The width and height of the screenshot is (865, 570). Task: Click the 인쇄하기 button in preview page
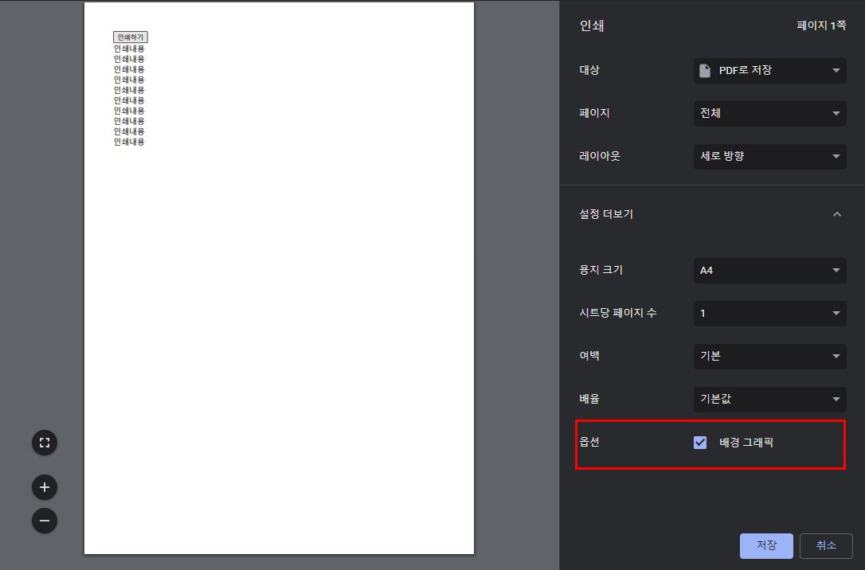coord(130,37)
